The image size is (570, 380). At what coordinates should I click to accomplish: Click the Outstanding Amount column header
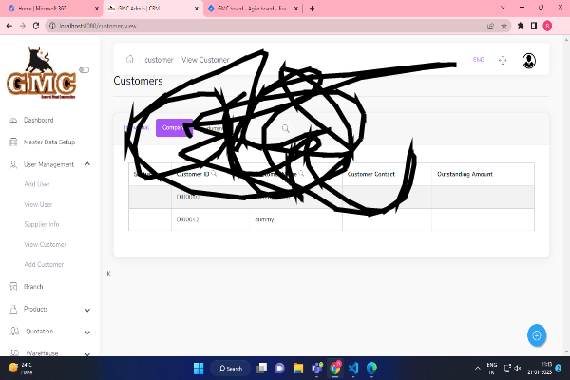click(465, 174)
